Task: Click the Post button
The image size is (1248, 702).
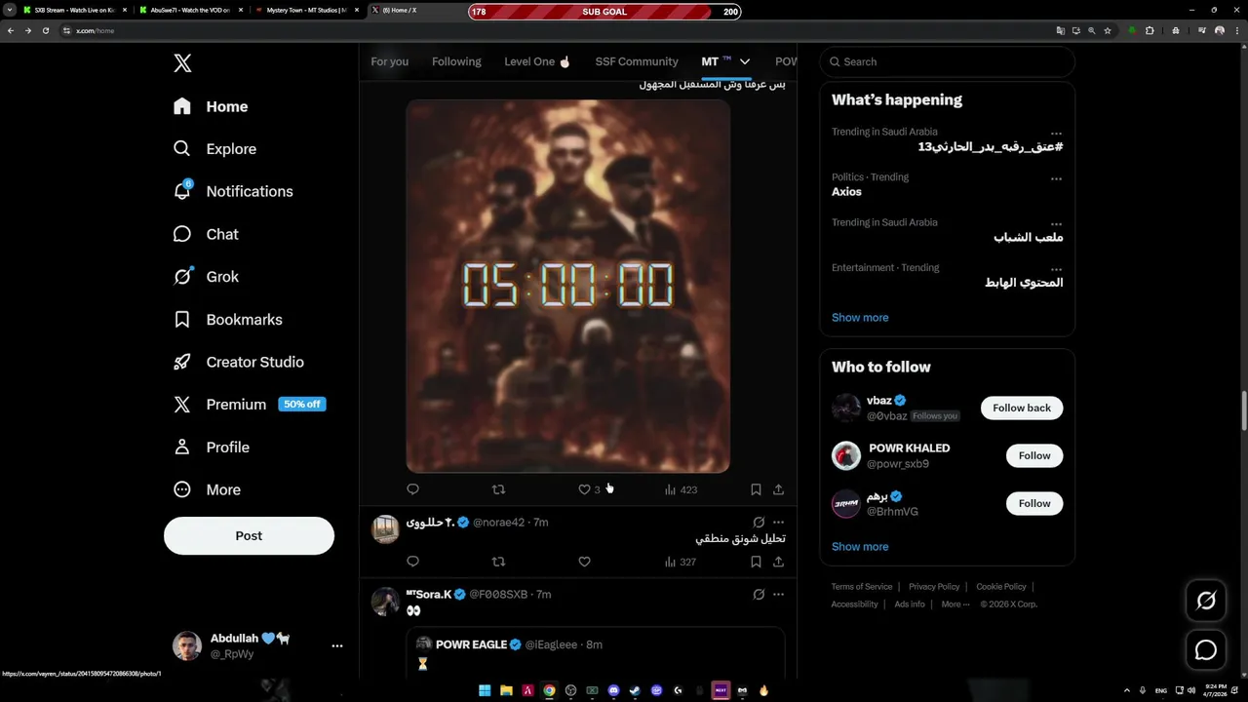Action: 249,535
